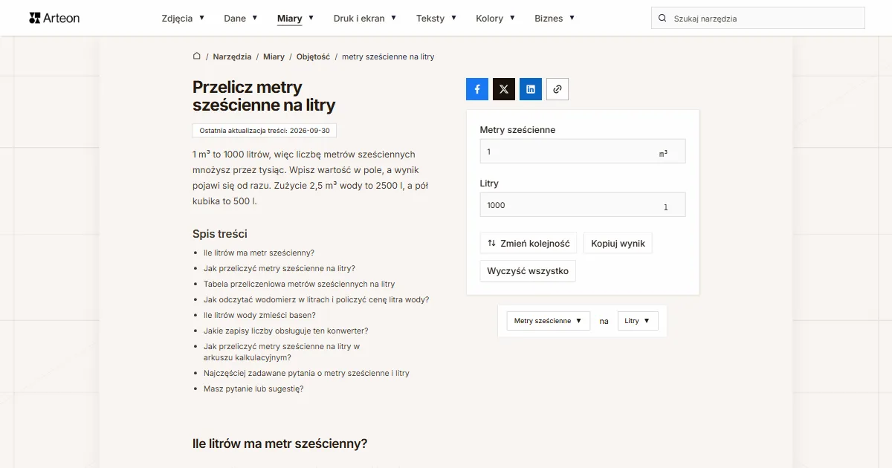Click the 'Spis treści' heading
Image resolution: width=892 pixels, height=468 pixels.
[x=220, y=234]
